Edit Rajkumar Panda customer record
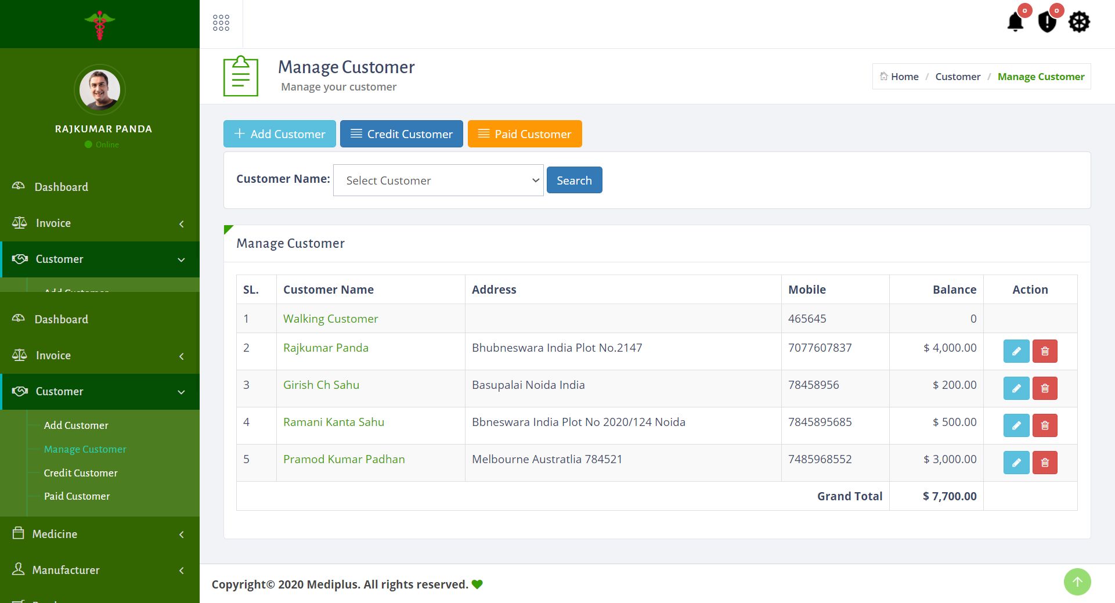 (x=1016, y=351)
